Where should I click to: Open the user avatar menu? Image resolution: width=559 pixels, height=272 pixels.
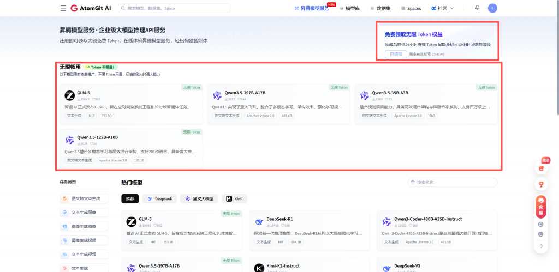point(493,8)
